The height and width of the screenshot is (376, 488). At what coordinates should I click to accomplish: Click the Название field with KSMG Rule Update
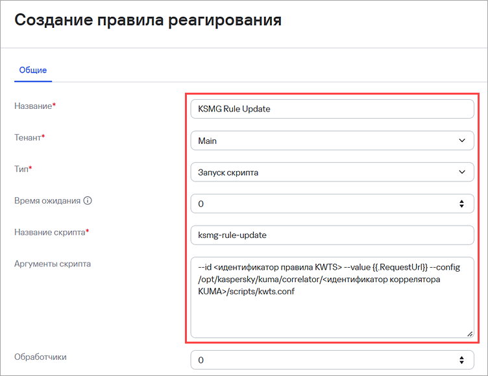coord(332,109)
